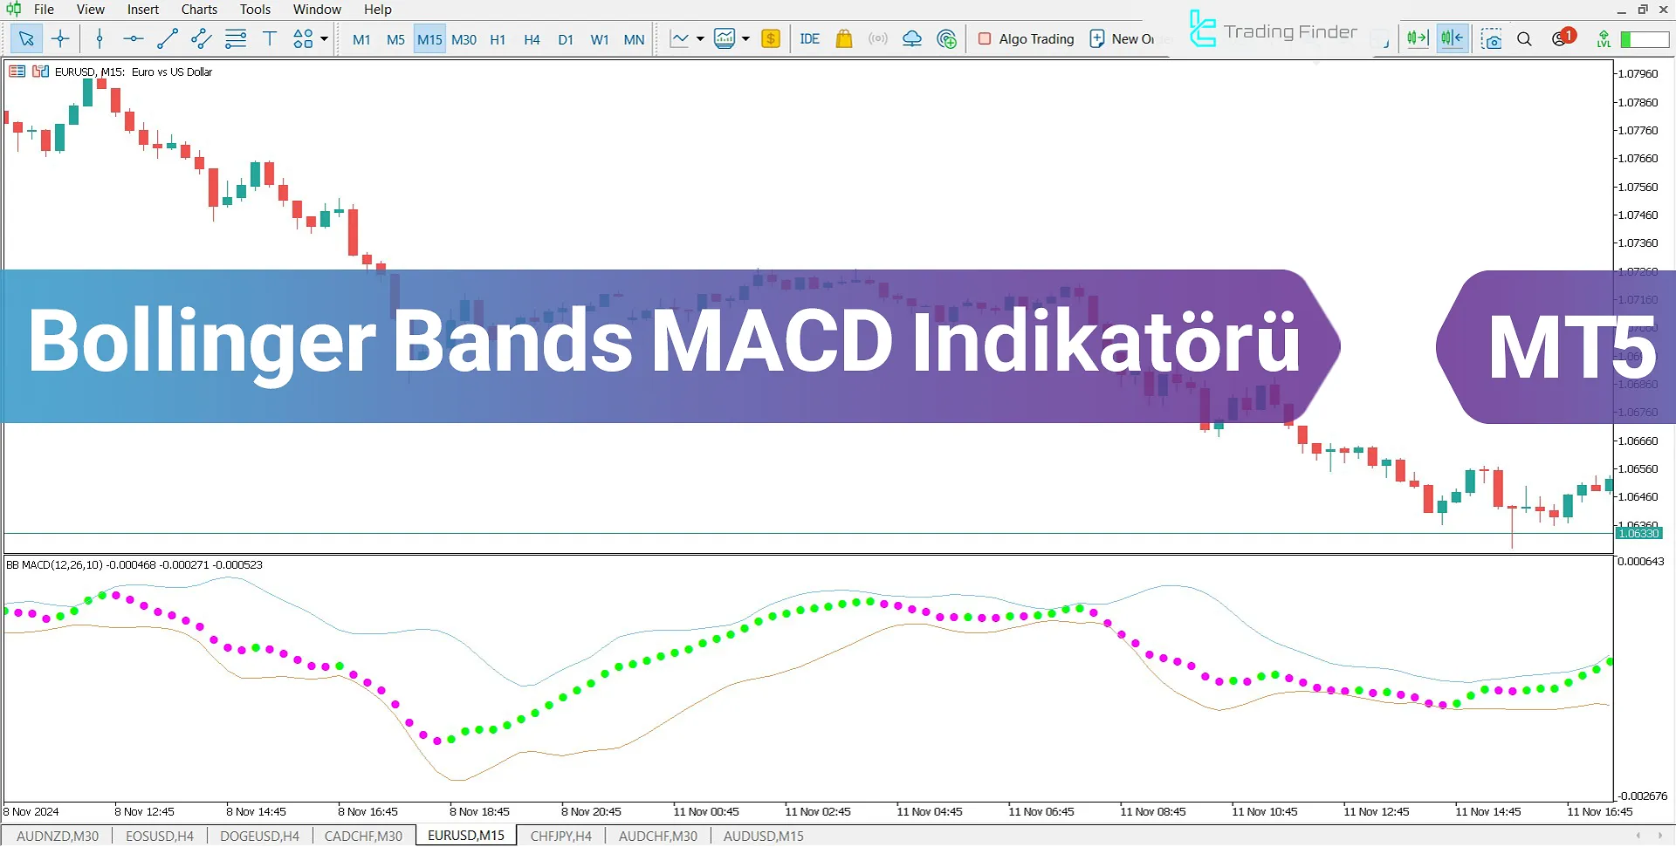Toggle Algo Trading on
The image size is (1676, 847).
coord(1026,38)
